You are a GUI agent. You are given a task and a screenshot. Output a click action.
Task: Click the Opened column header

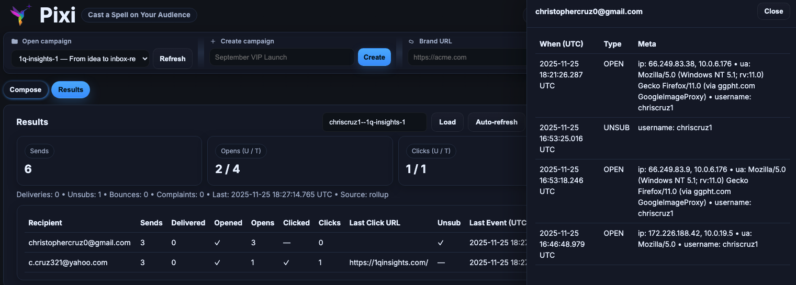coord(228,223)
